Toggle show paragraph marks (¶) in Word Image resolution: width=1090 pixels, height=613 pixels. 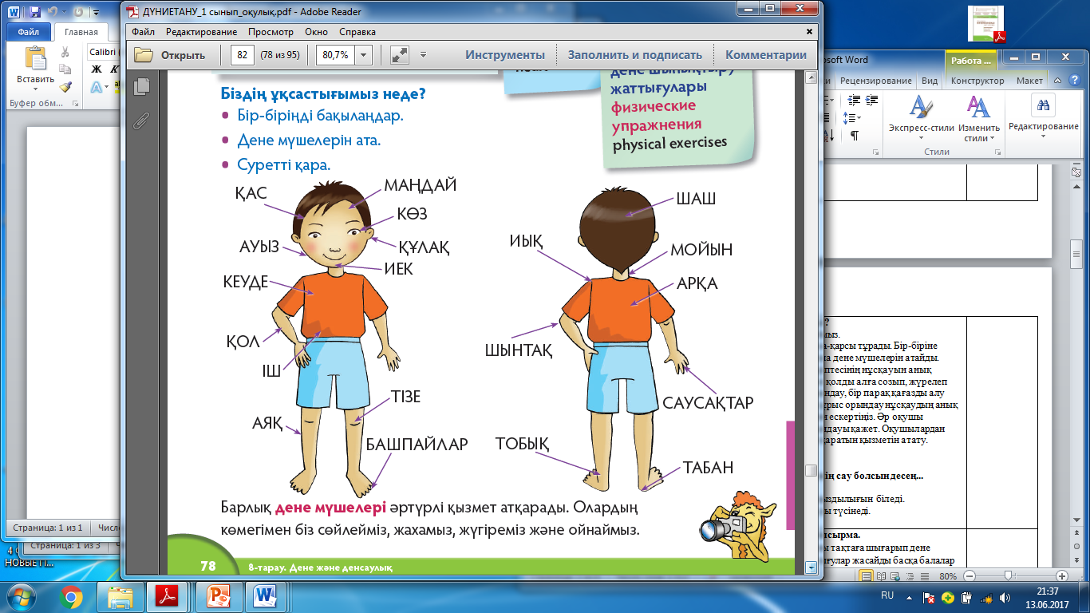[x=855, y=135]
